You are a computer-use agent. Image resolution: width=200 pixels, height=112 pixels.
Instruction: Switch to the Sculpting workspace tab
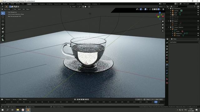tap(42, 4)
